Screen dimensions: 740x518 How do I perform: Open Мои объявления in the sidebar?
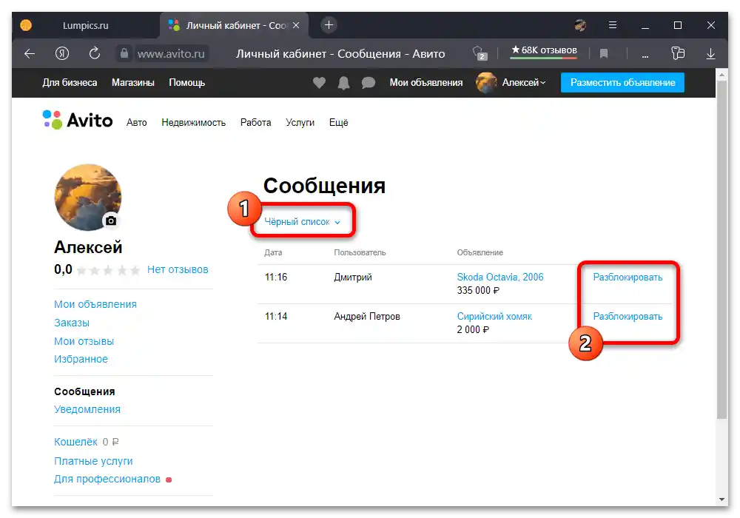[95, 304]
